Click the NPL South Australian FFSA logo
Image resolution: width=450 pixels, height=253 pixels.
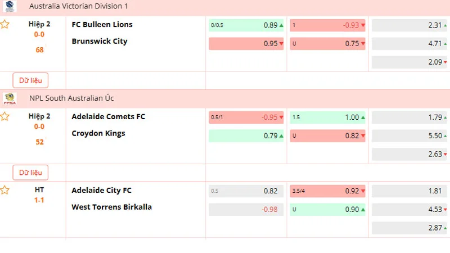tap(9, 98)
